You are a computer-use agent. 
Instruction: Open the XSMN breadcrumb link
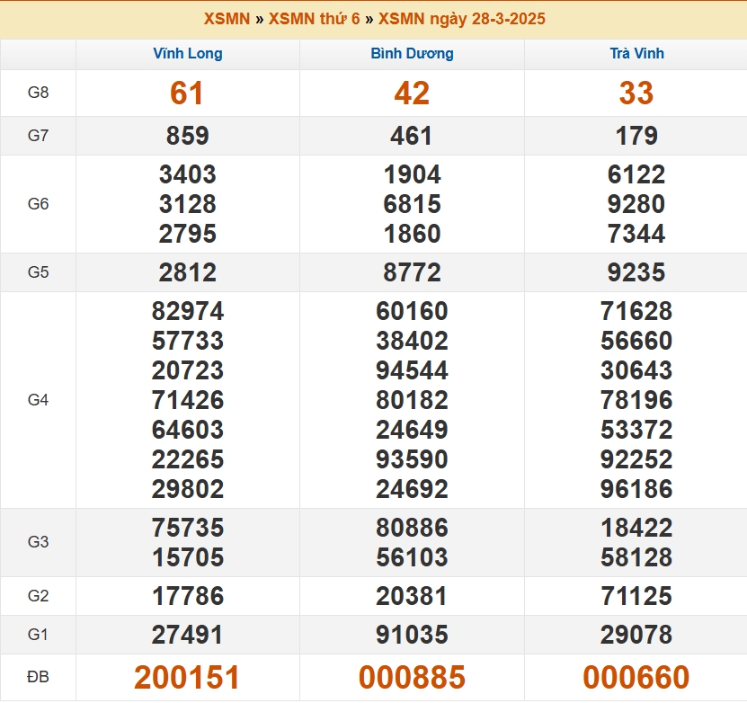click(x=227, y=19)
